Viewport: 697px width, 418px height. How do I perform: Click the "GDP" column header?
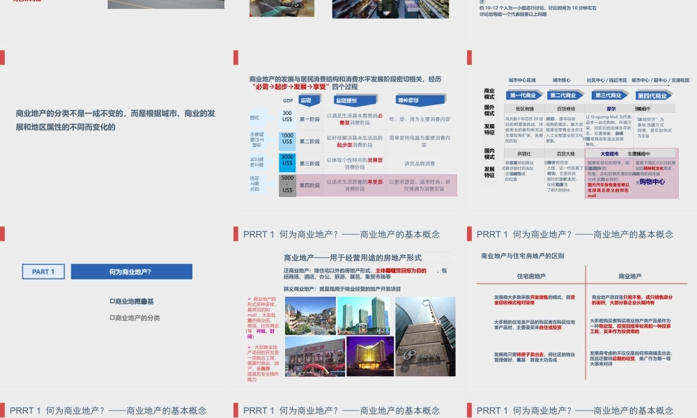[288, 101]
